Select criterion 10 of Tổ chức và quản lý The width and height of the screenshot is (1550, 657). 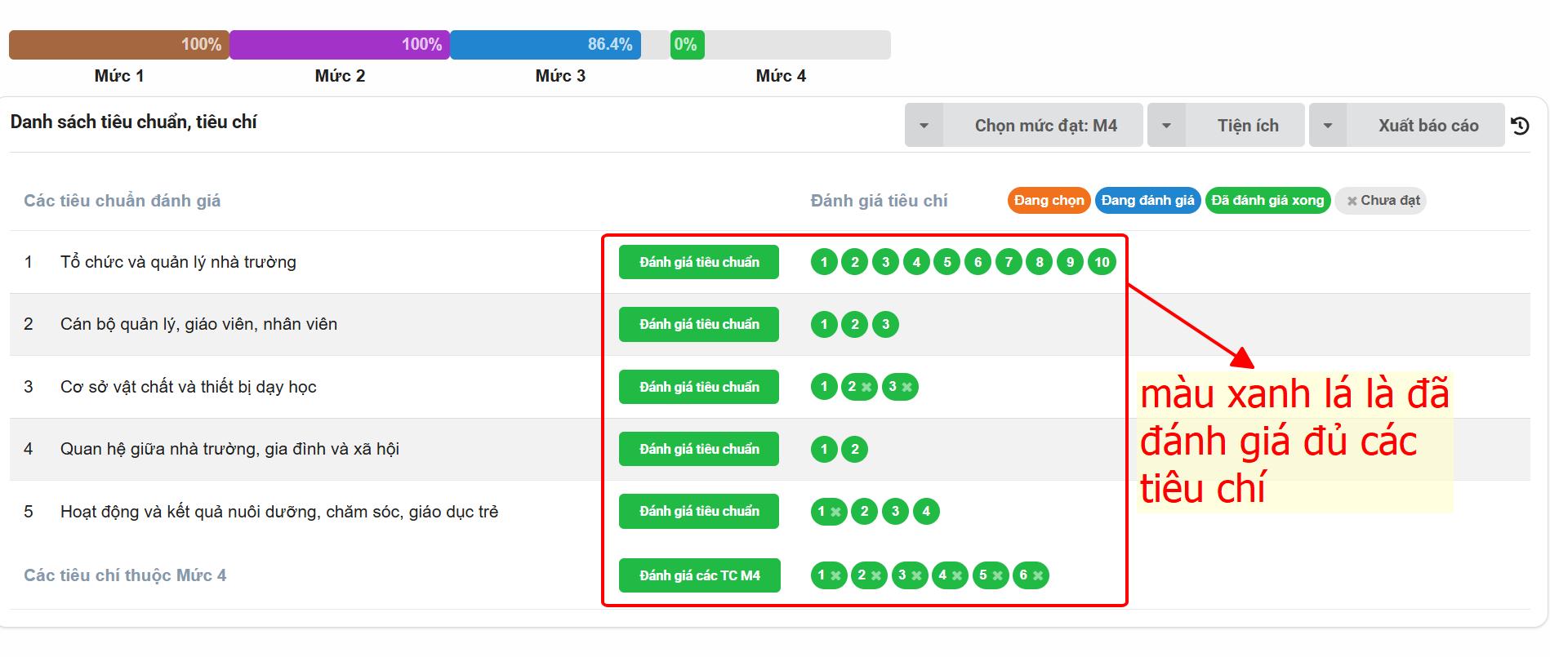tap(1102, 262)
